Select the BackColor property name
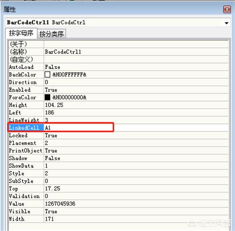 [23, 75]
